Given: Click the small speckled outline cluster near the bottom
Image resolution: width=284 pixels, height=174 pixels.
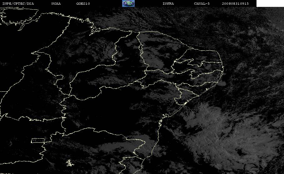Looking at the screenshot, I should pos(70,163).
